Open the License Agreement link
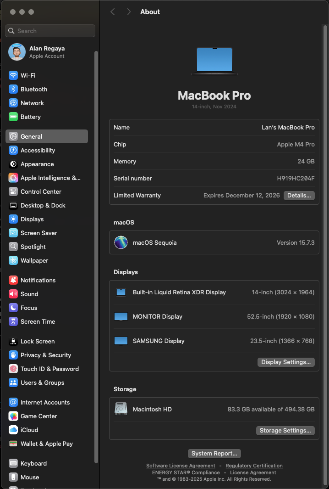 [x=253, y=472]
